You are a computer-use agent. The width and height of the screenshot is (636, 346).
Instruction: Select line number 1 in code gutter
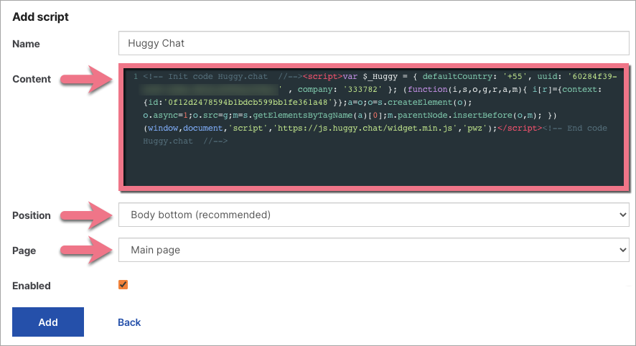(x=135, y=76)
